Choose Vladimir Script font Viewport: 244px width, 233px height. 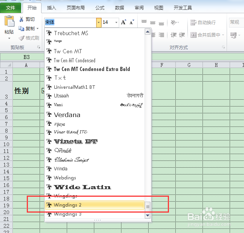(x=95, y=160)
